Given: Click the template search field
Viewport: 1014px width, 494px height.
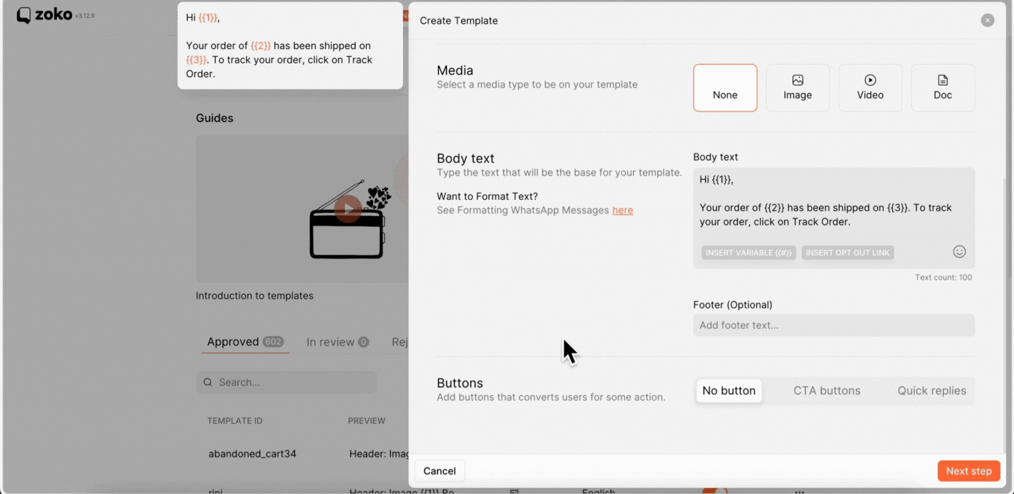Looking at the screenshot, I should click(x=286, y=382).
